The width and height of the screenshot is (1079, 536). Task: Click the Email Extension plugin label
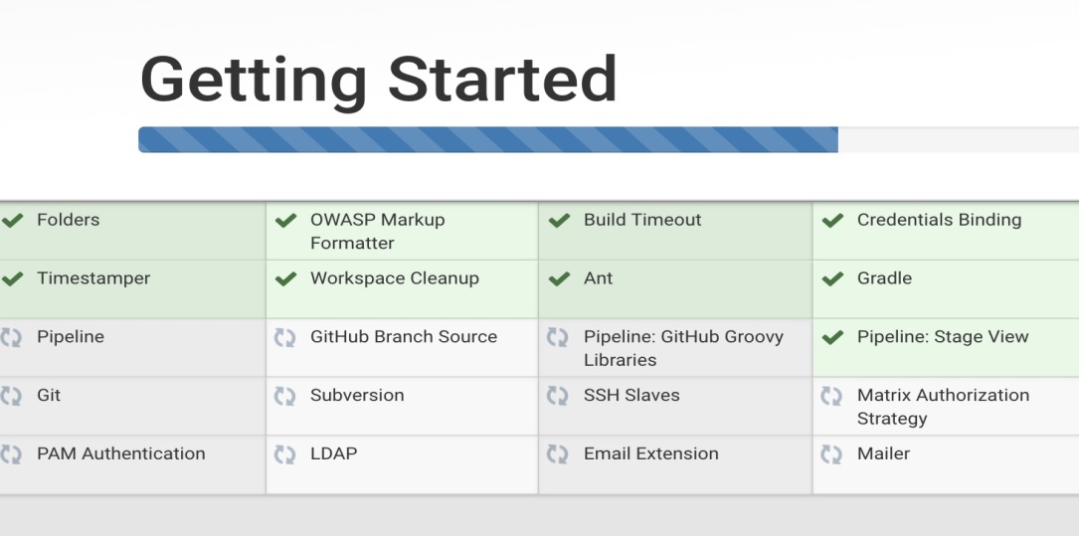point(650,453)
